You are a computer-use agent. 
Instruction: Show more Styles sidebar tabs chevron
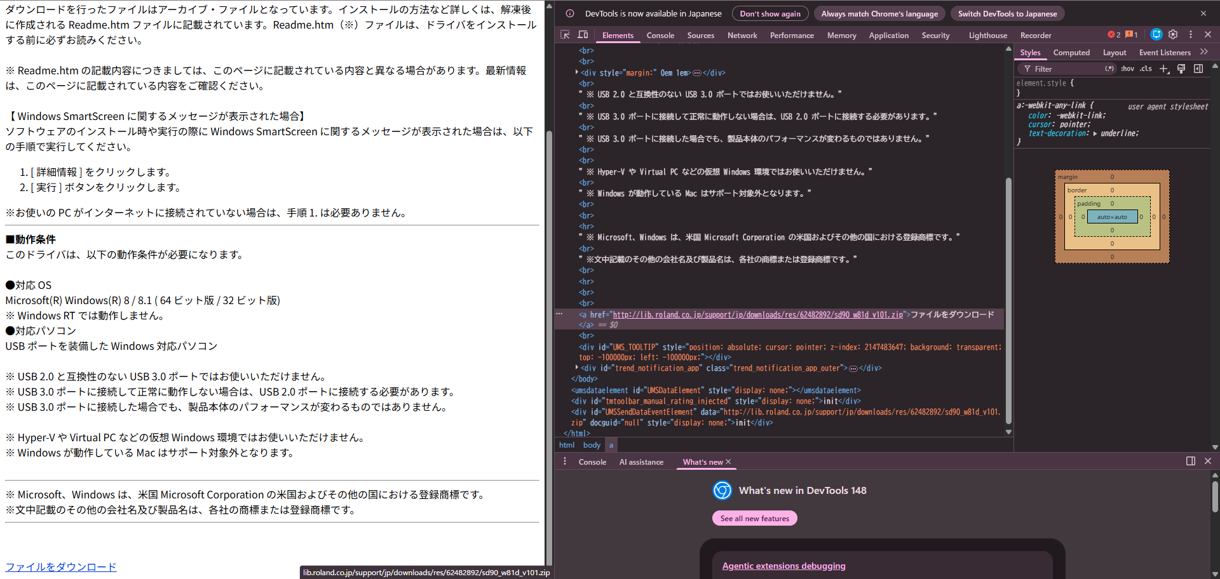coord(1204,52)
